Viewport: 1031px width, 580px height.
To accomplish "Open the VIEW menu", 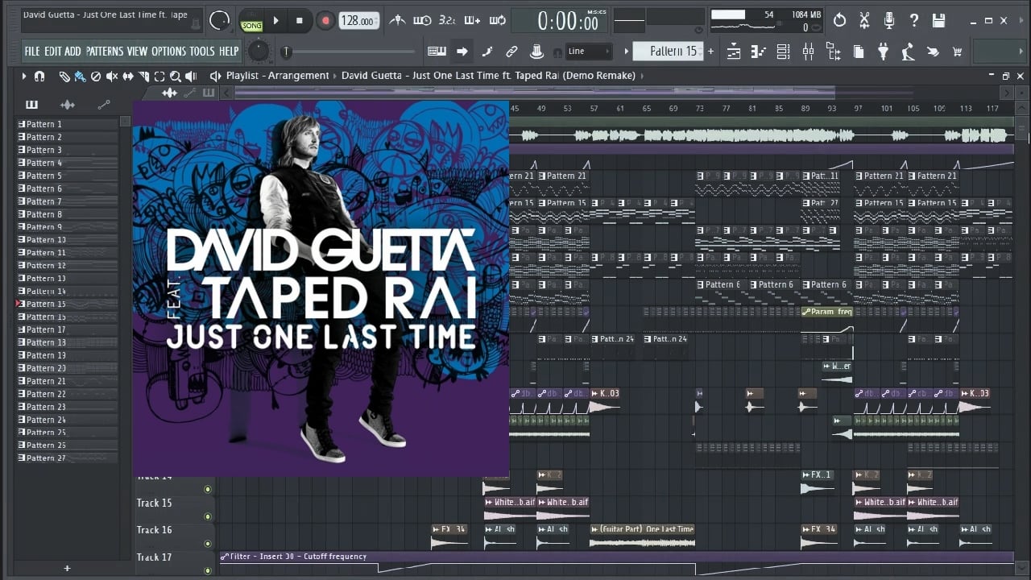I will tap(138, 52).
